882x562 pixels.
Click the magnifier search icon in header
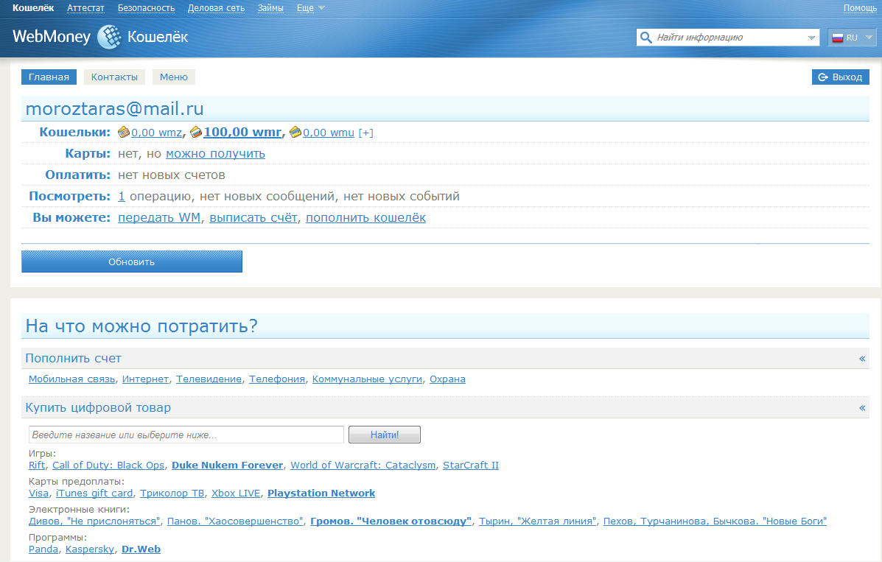646,37
